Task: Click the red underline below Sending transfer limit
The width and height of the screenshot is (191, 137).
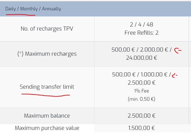Action: 46,95
